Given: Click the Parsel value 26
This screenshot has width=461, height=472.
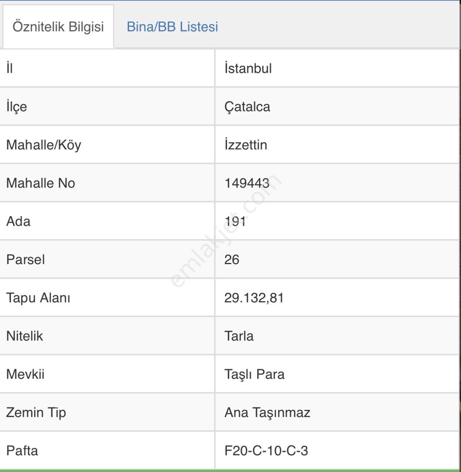Looking at the screenshot, I should click(232, 259).
